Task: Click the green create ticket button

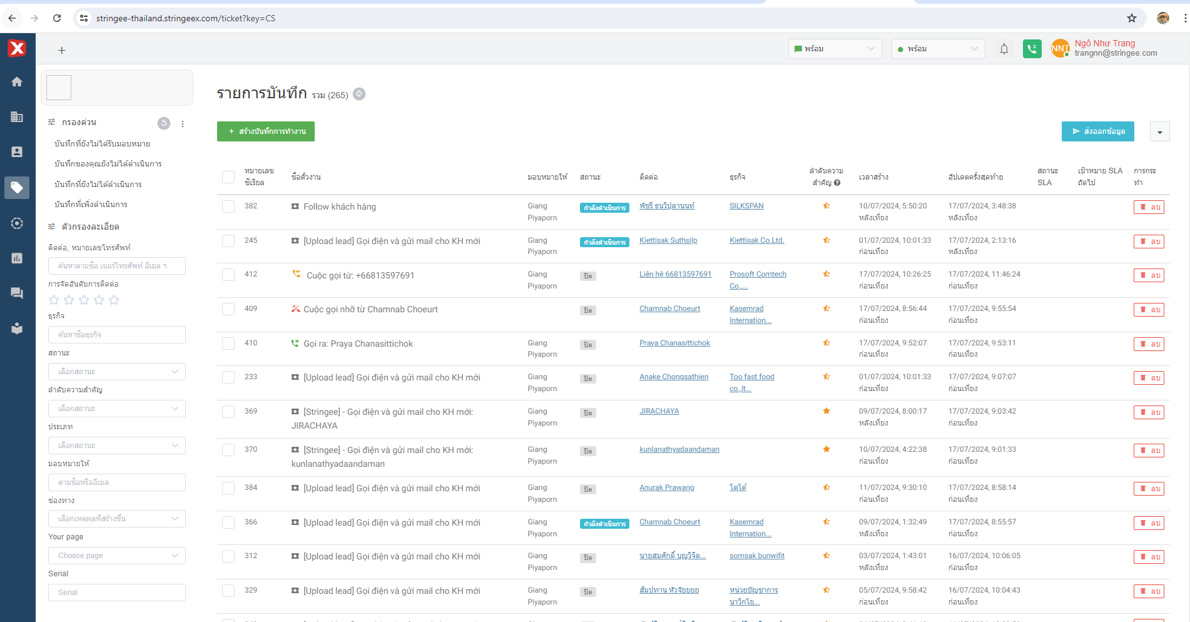Action: (x=266, y=131)
